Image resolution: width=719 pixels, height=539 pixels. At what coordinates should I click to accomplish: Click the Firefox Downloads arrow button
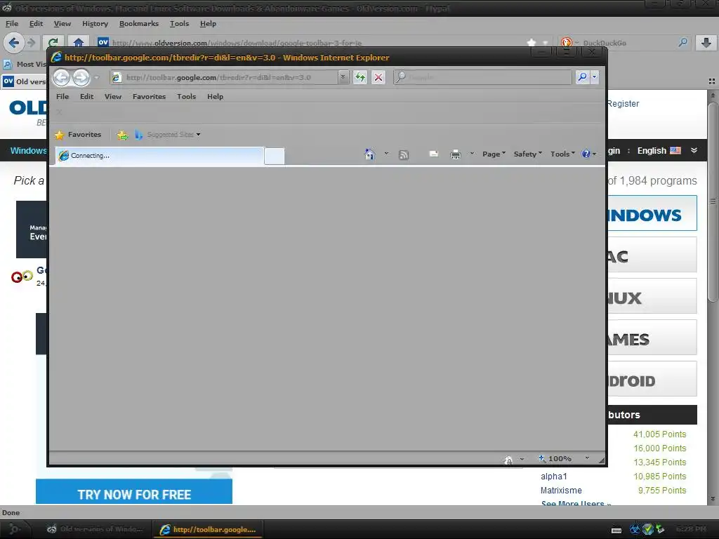point(706,43)
